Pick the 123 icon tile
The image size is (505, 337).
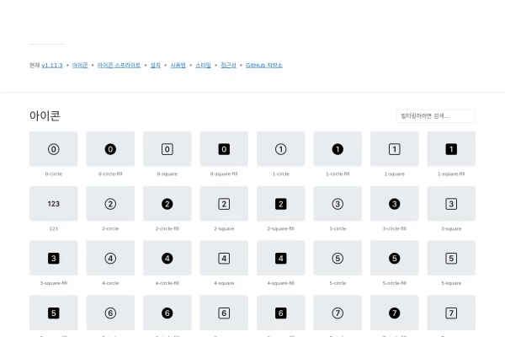(x=54, y=204)
